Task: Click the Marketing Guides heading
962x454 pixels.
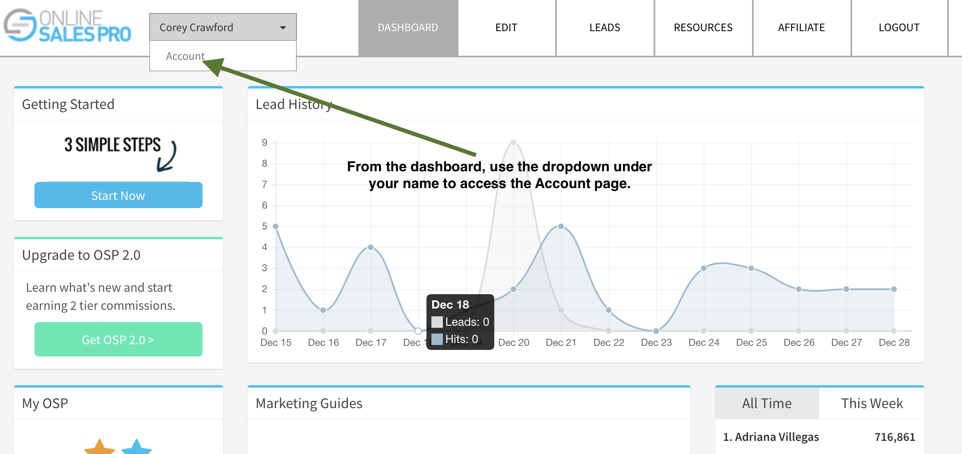Action: 309,403
